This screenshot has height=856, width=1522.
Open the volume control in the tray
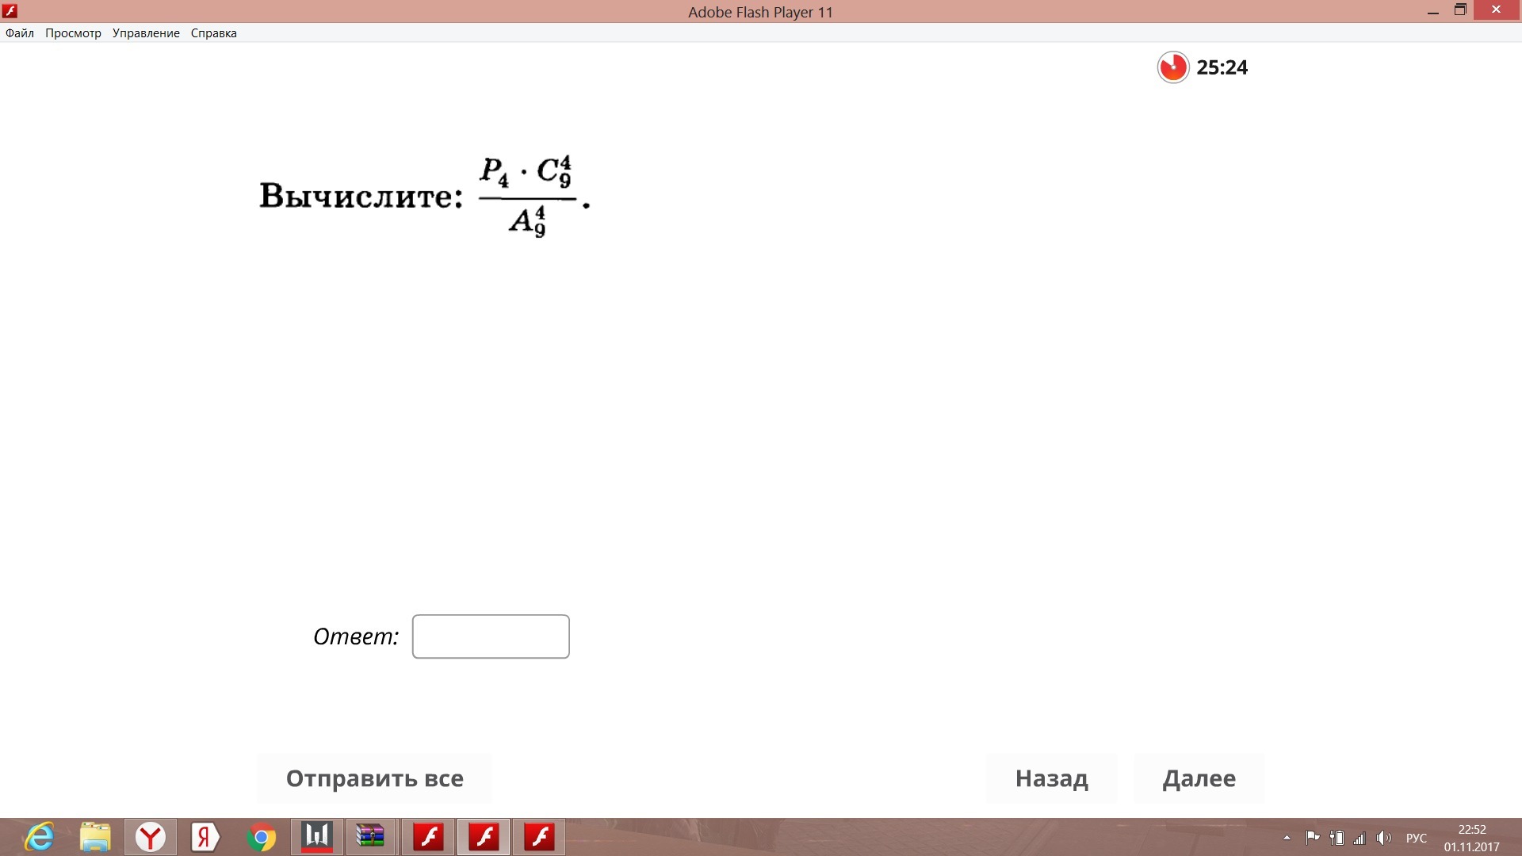pos(1384,838)
